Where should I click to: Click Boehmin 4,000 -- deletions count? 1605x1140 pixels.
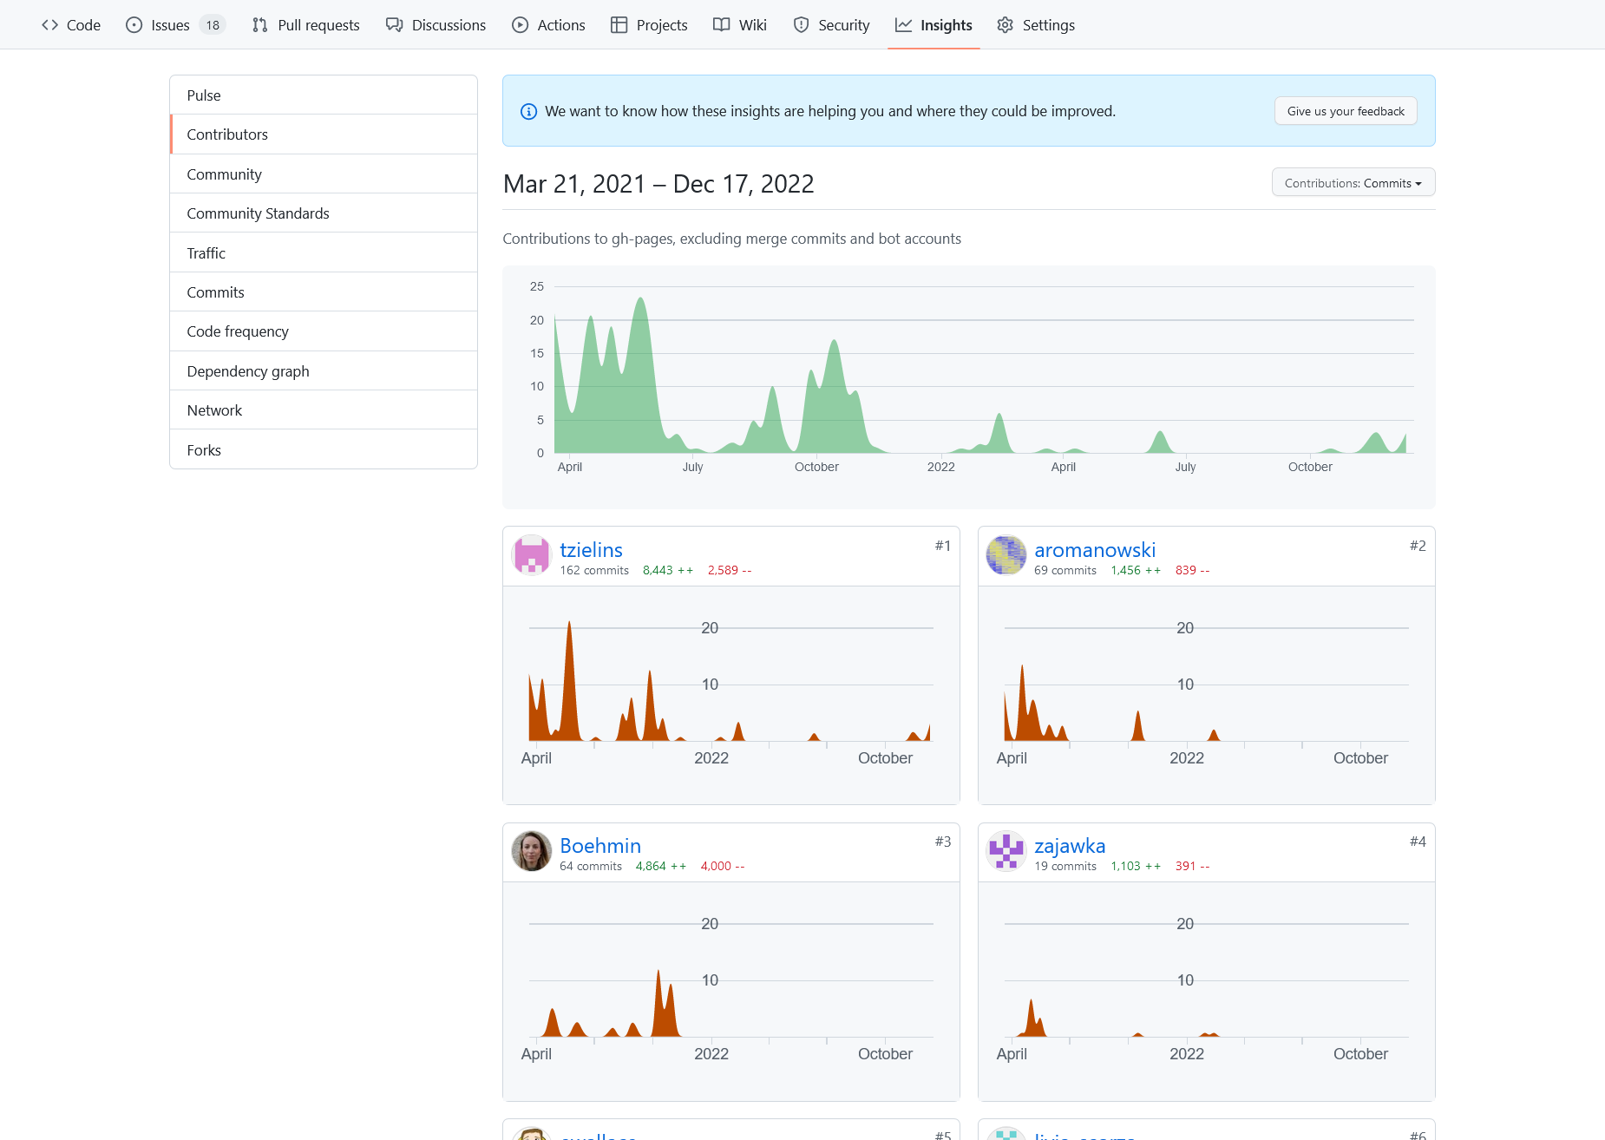coord(723,866)
